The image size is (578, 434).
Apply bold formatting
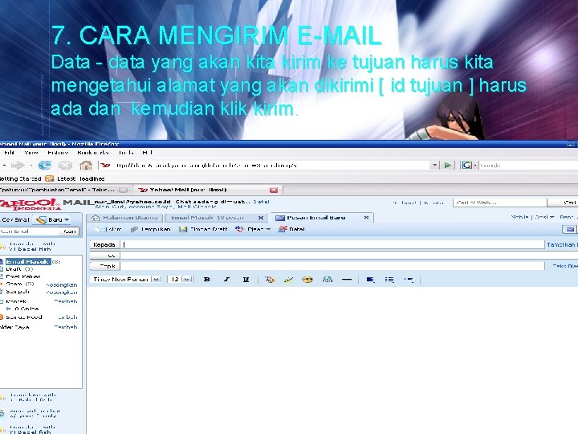207,280
